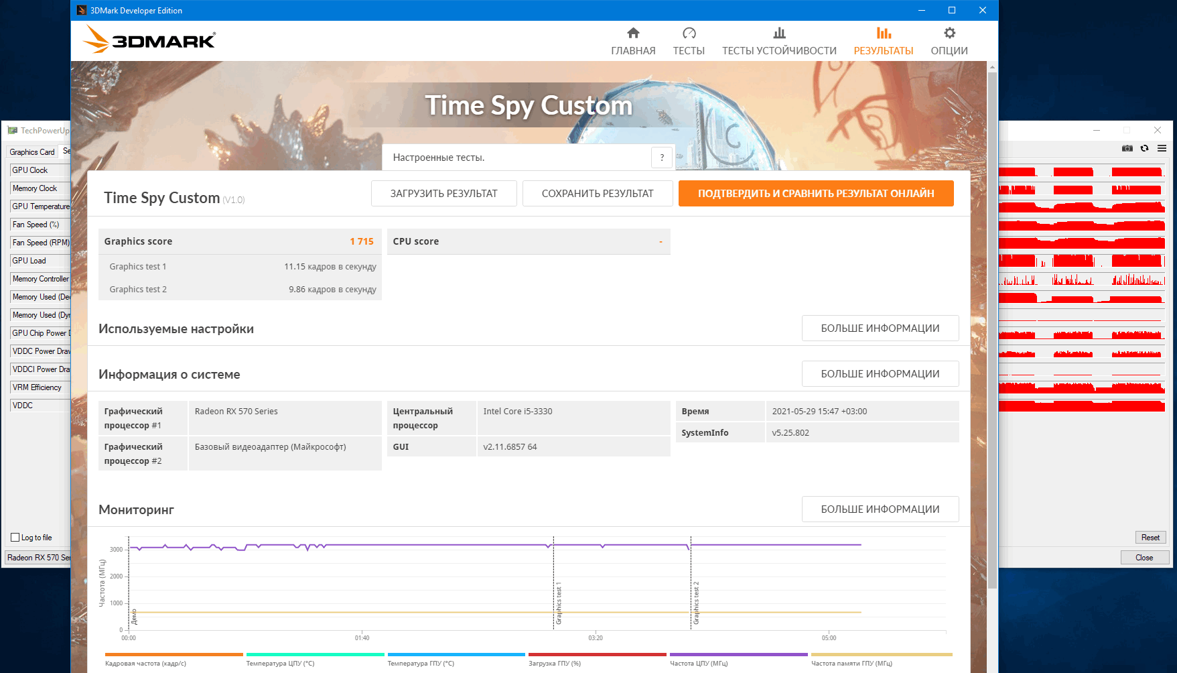Screen dimensions: 1177x673
Task: Click the scrollbar up arrow in 3DMark
Action: click(x=992, y=67)
